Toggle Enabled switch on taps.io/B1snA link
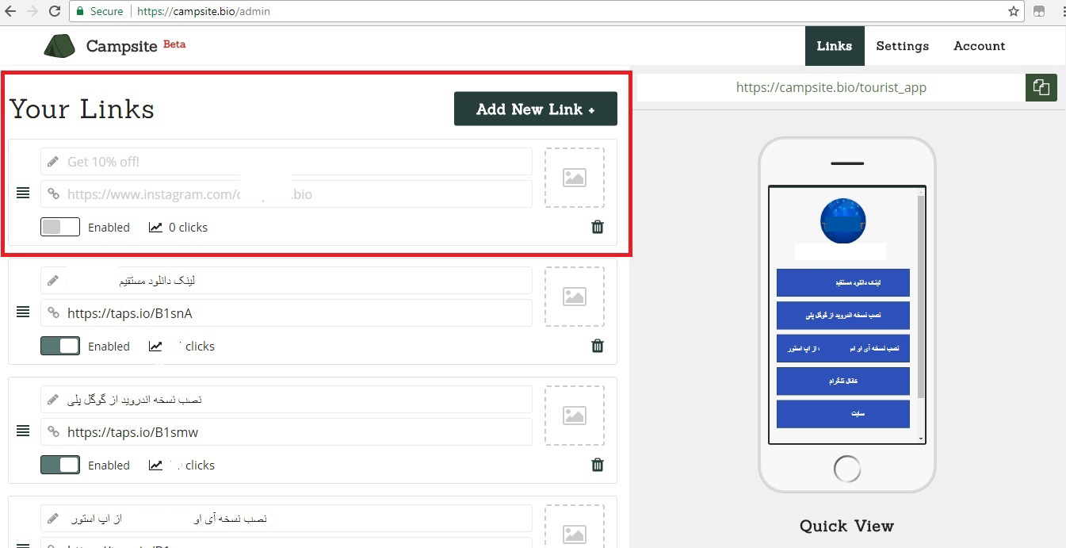Image resolution: width=1066 pixels, height=548 pixels. point(60,346)
